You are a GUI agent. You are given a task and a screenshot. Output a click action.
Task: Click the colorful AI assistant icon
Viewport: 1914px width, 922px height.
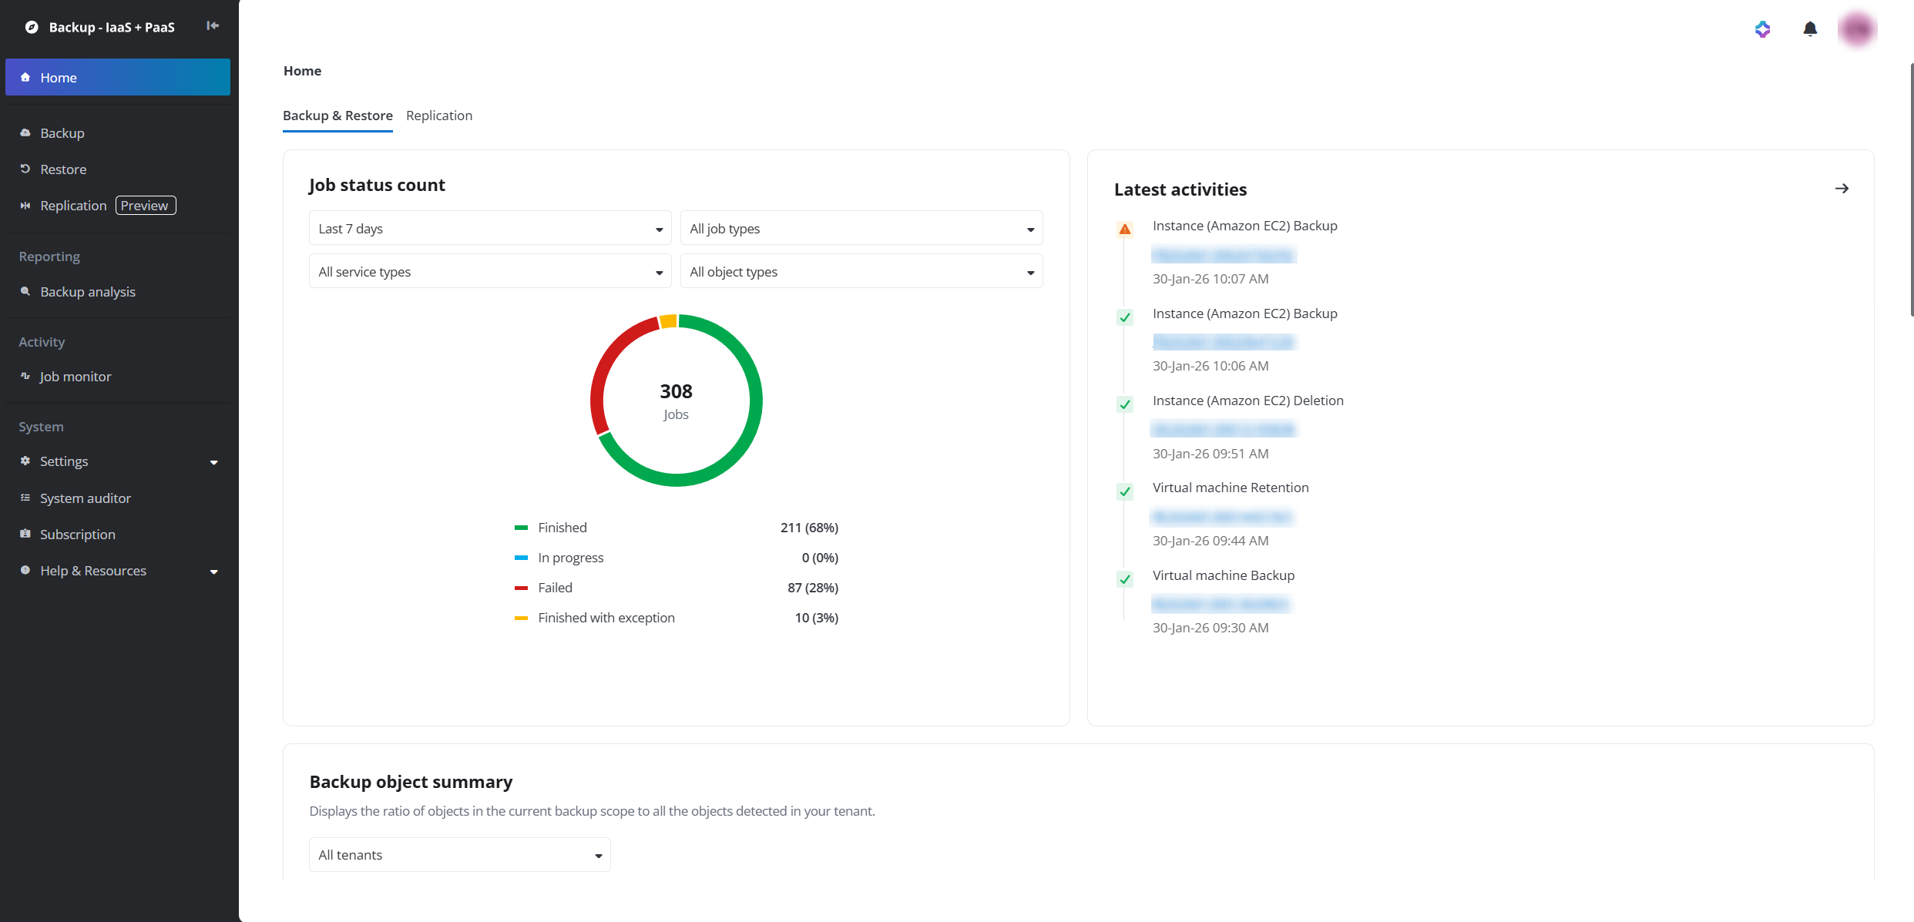point(1762,29)
